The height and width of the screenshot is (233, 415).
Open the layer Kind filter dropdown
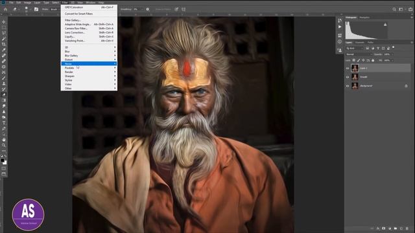point(355,49)
